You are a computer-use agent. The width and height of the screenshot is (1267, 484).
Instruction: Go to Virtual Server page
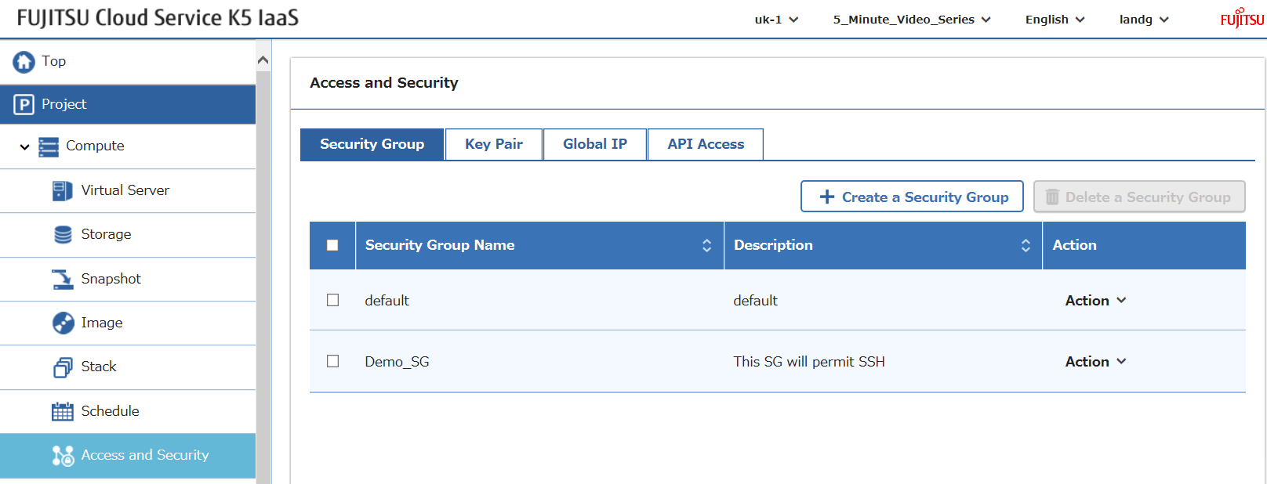pyautogui.click(x=128, y=190)
